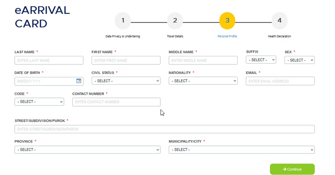
Task: Open the Municipality/City dropdown
Action: pos(242,150)
